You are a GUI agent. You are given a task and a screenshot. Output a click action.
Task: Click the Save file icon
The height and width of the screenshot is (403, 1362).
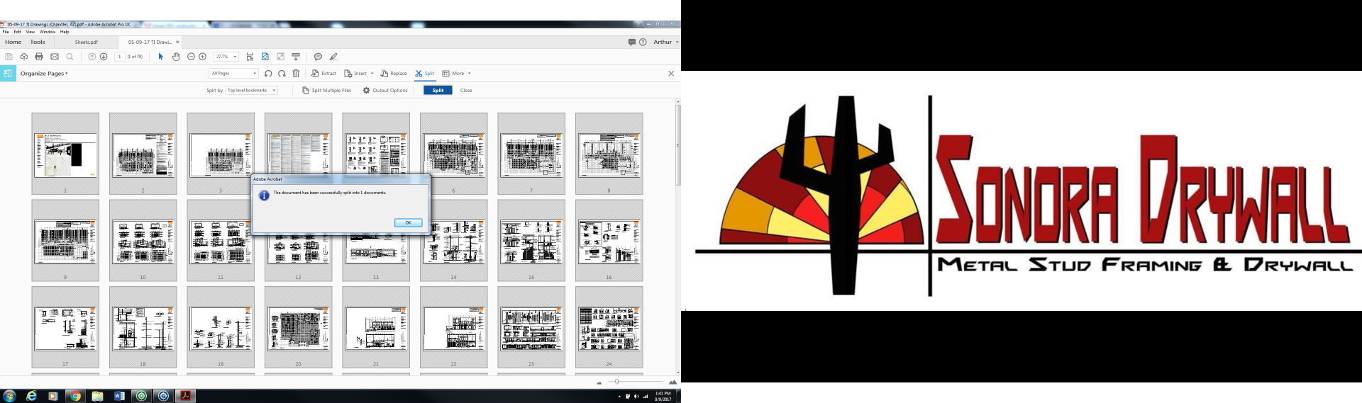9,57
